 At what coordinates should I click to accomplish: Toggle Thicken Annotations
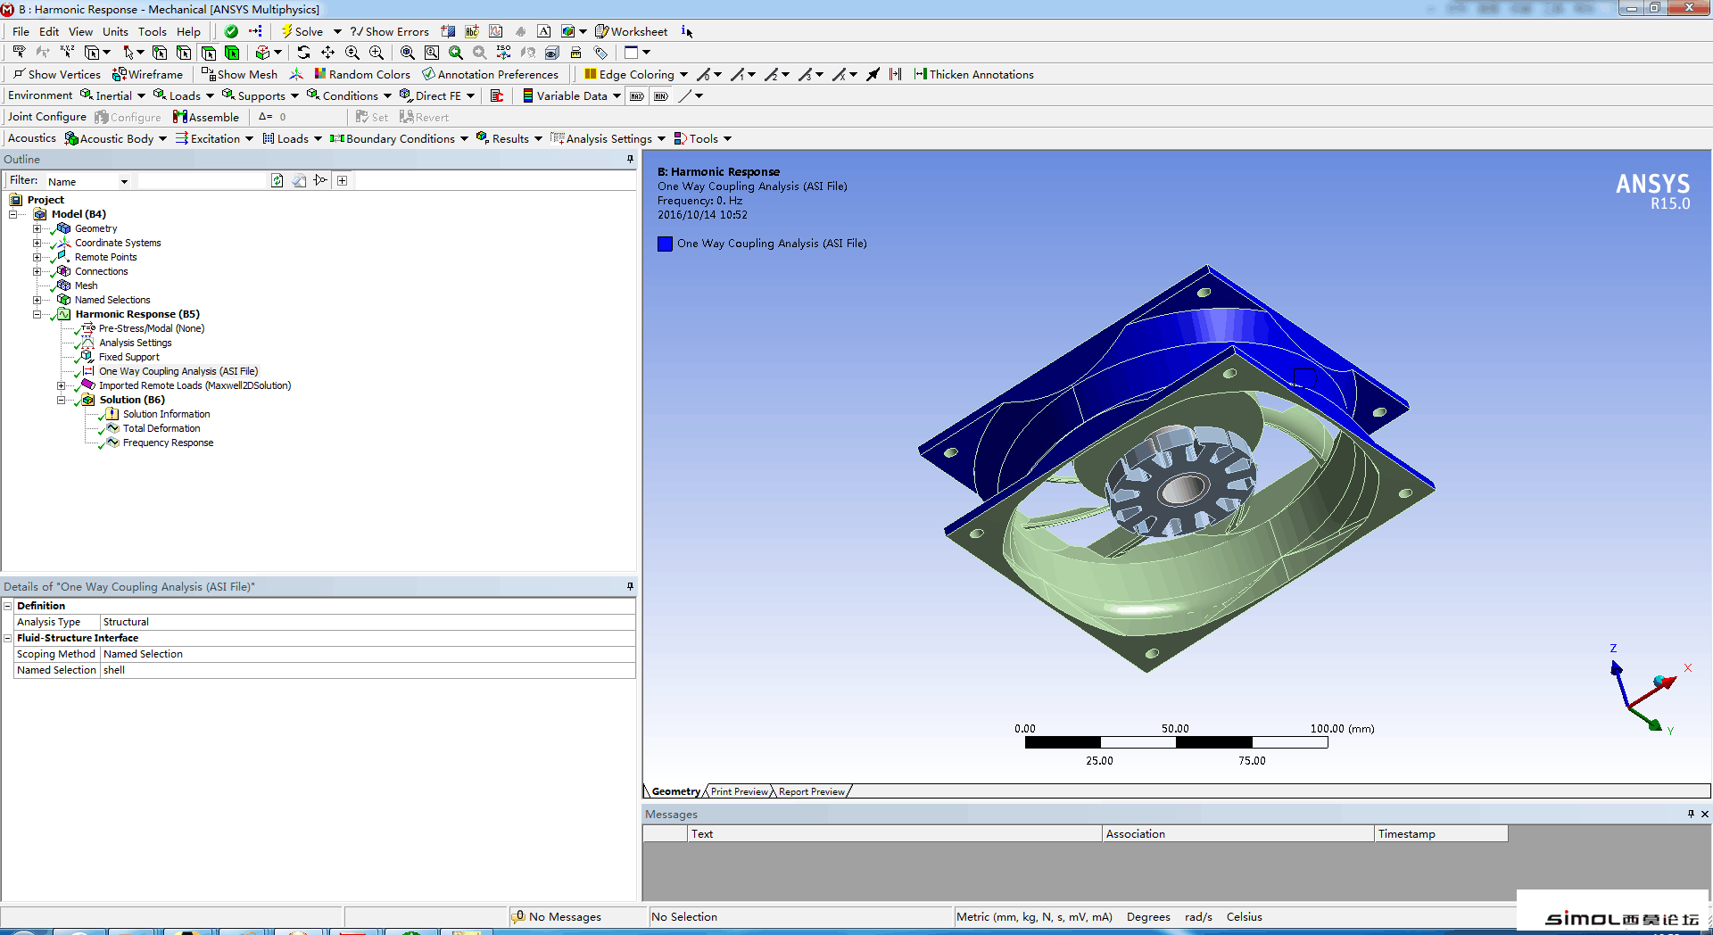[974, 74]
